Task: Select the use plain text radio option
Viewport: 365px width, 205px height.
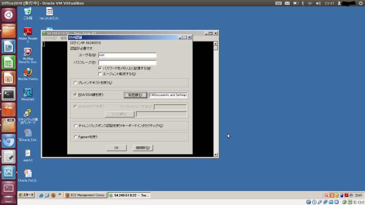Action: click(75, 83)
